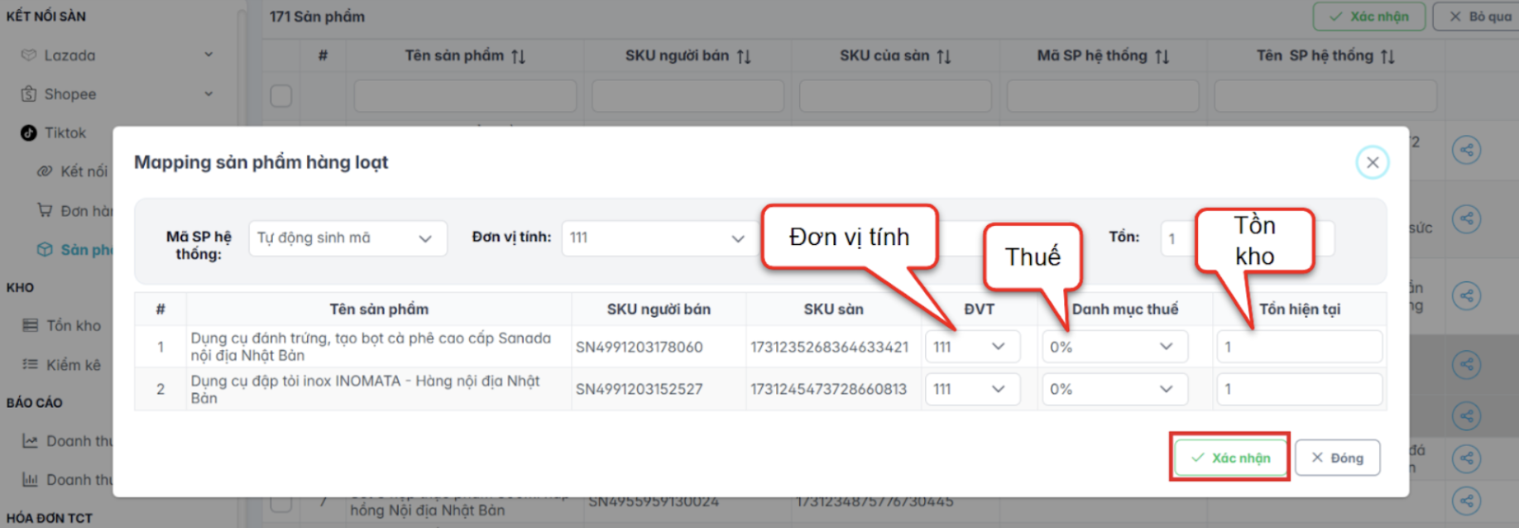
Task: Click Xác nhận button in the dialog
Action: coord(1230,458)
